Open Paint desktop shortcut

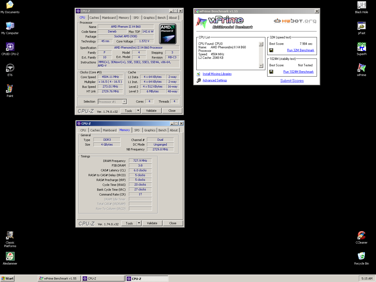point(10,91)
